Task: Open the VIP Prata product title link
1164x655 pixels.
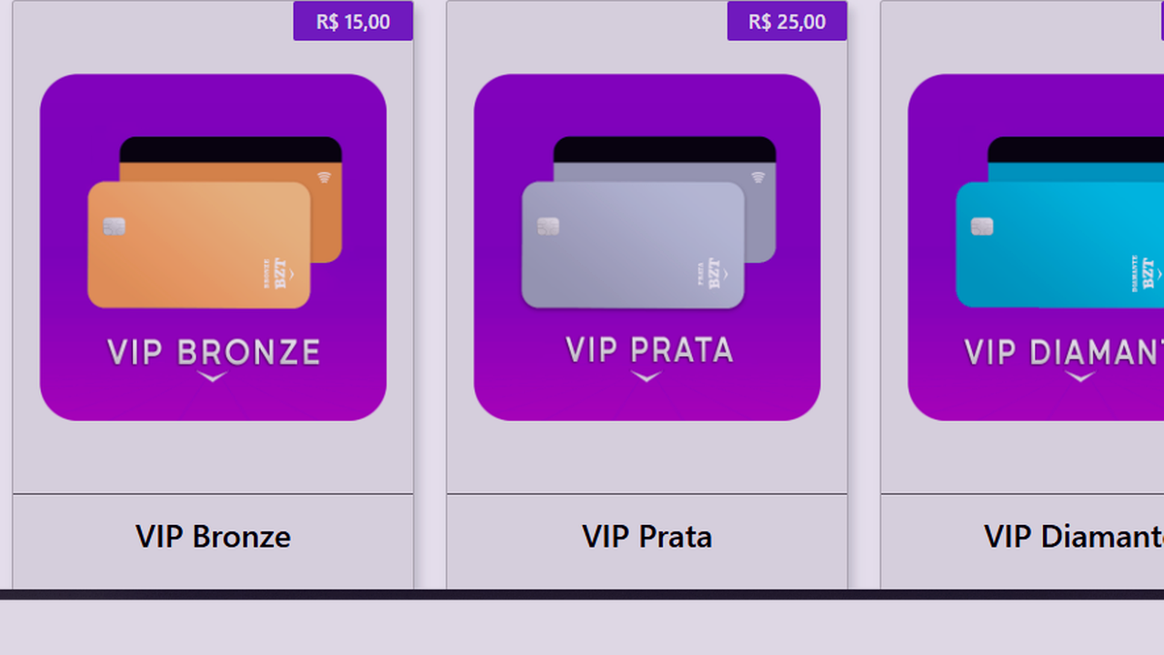Action: pyautogui.click(x=647, y=537)
